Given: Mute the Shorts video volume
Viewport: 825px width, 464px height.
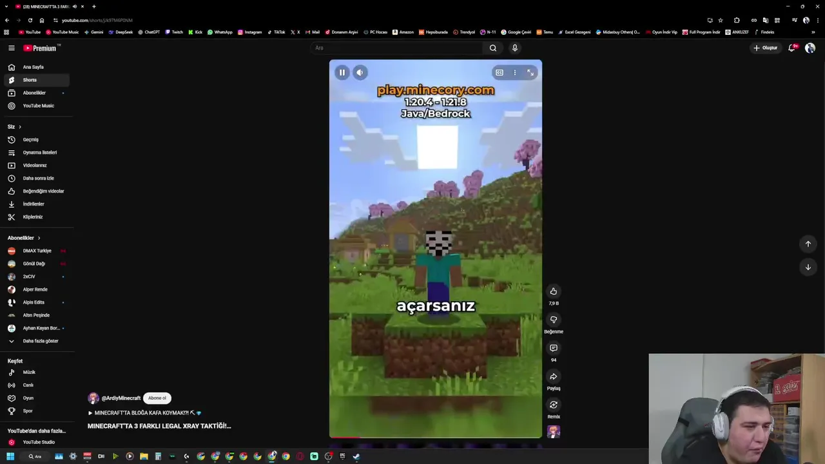Looking at the screenshot, I should (x=360, y=73).
